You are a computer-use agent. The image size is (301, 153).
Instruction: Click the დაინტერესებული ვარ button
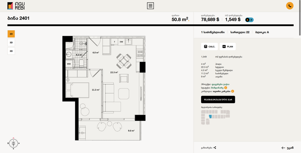click(218, 100)
